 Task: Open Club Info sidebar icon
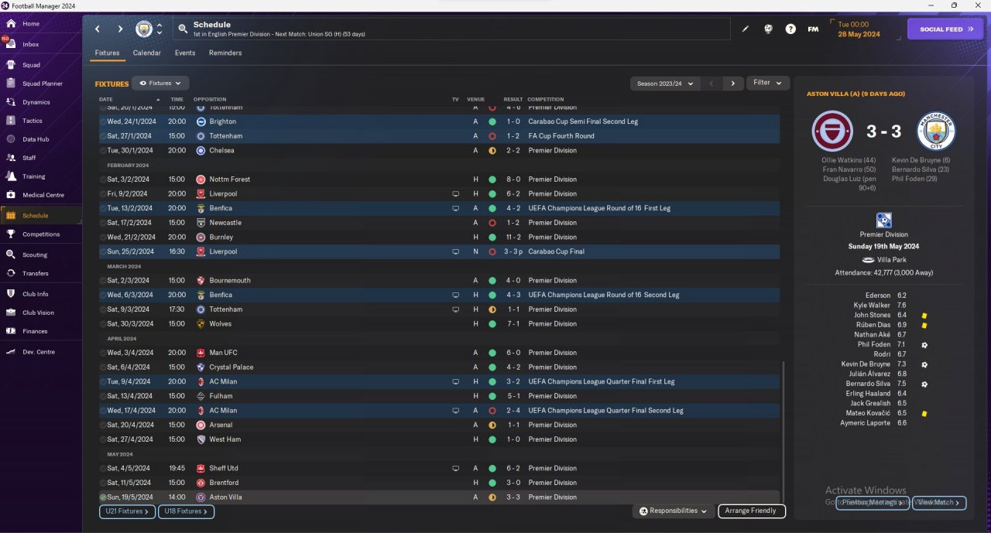[11, 294]
